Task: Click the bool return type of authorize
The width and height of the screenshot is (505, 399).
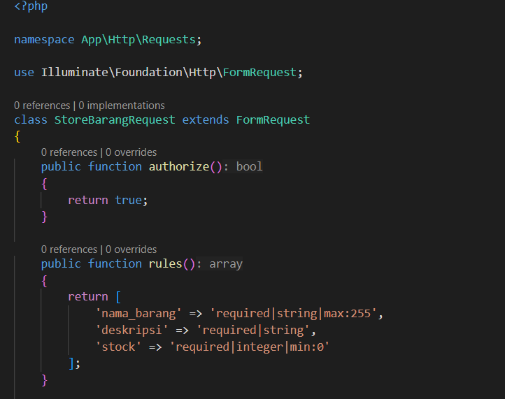Action: pos(249,167)
